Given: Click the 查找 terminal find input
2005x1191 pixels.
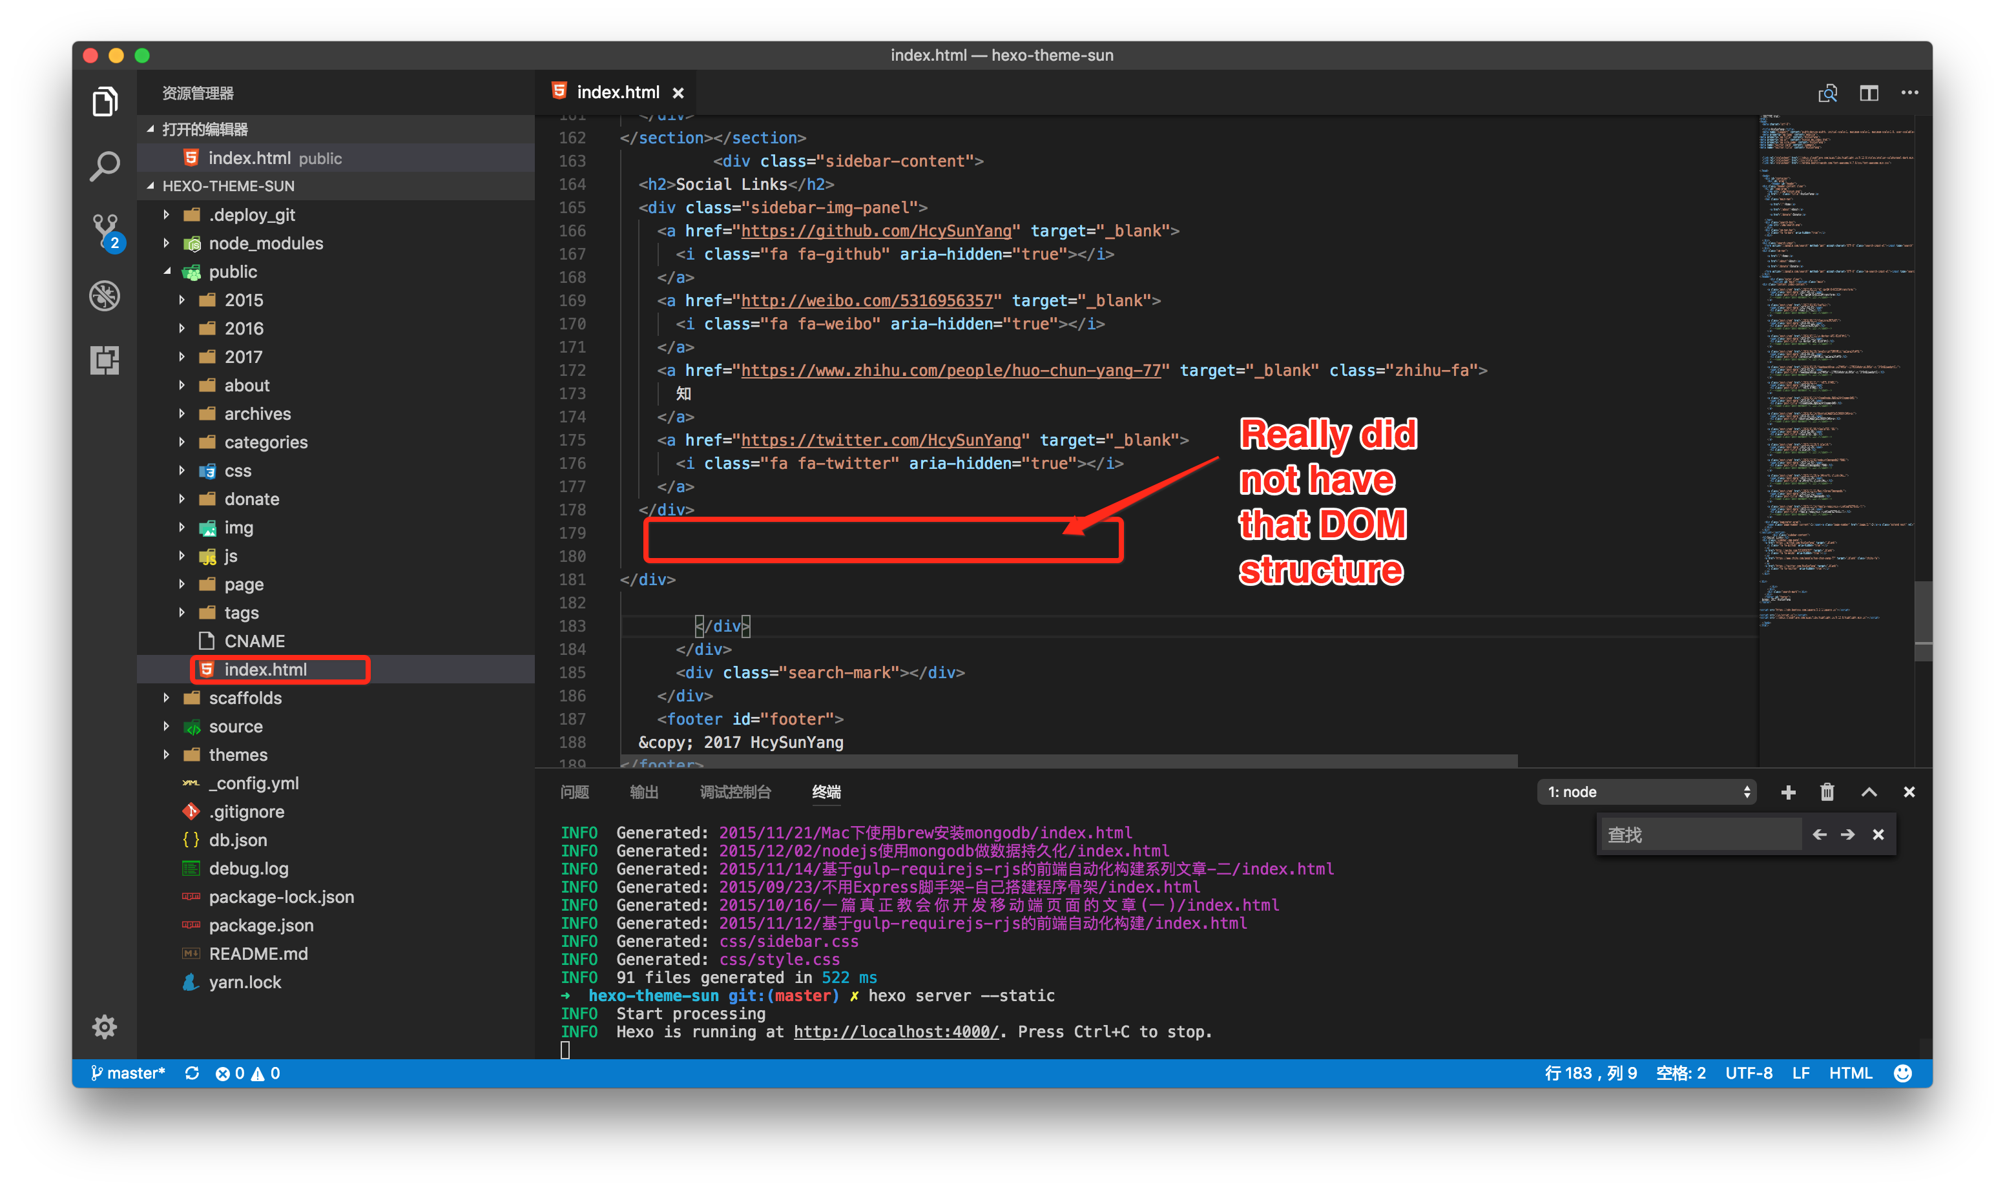Looking at the screenshot, I should pos(1700,834).
